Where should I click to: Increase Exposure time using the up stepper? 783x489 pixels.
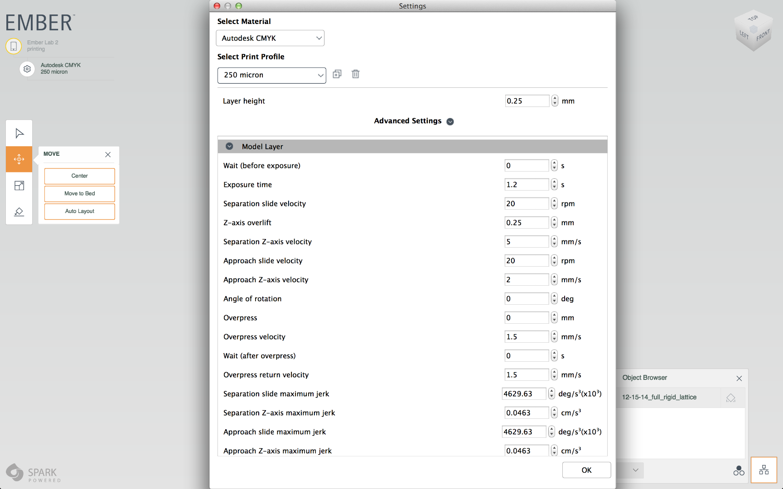554,182
